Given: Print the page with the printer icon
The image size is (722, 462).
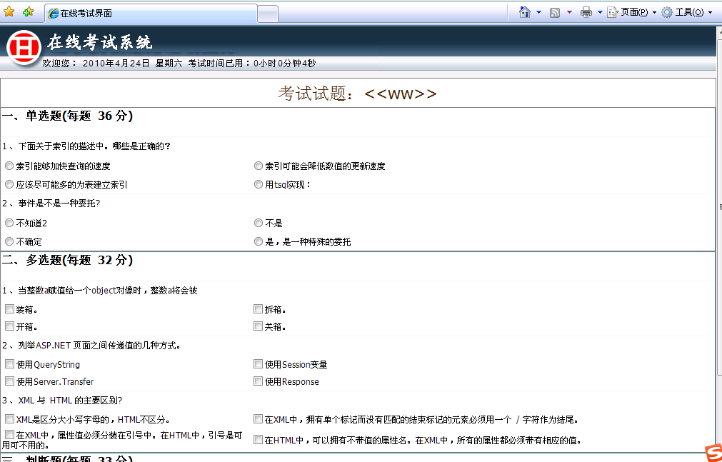Looking at the screenshot, I should click(586, 12).
